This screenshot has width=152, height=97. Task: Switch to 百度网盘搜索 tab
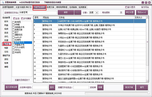tap(8, 7)
